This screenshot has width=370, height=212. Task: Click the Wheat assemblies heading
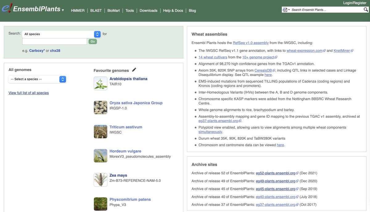[x=209, y=34]
